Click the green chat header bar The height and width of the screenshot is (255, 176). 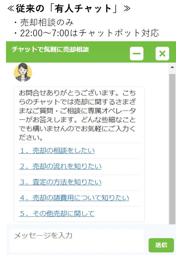click(91, 52)
